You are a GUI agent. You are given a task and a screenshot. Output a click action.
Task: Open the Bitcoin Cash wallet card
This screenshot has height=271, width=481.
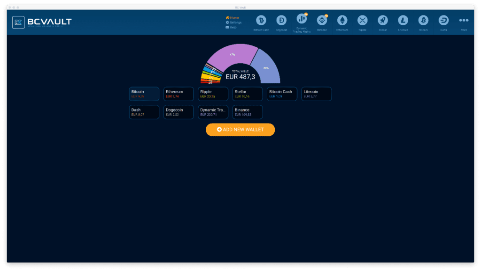point(282,94)
